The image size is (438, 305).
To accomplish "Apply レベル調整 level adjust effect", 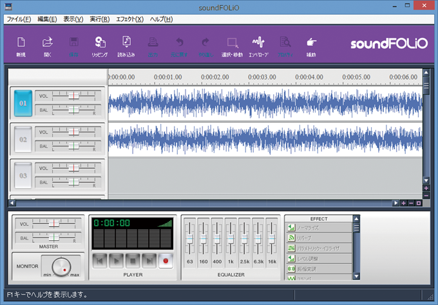I will point(319,259).
